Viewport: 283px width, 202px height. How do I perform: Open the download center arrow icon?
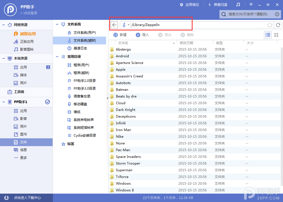coord(6,198)
